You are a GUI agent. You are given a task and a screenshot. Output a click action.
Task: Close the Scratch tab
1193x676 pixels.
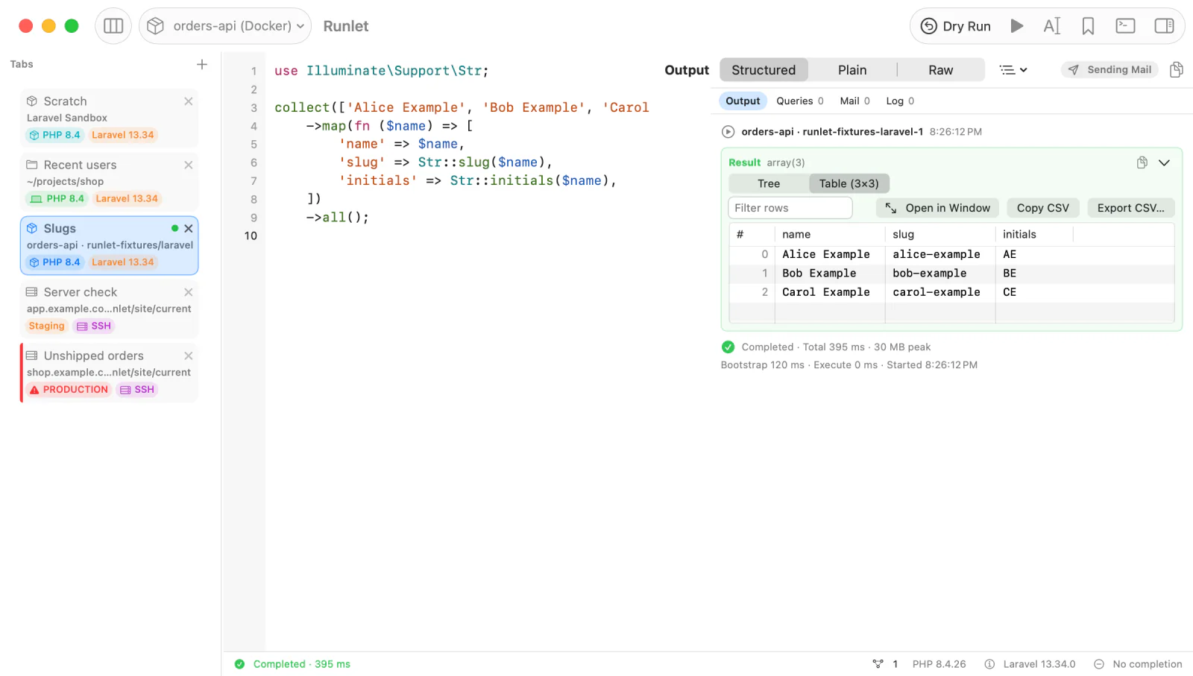click(x=189, y=101)
